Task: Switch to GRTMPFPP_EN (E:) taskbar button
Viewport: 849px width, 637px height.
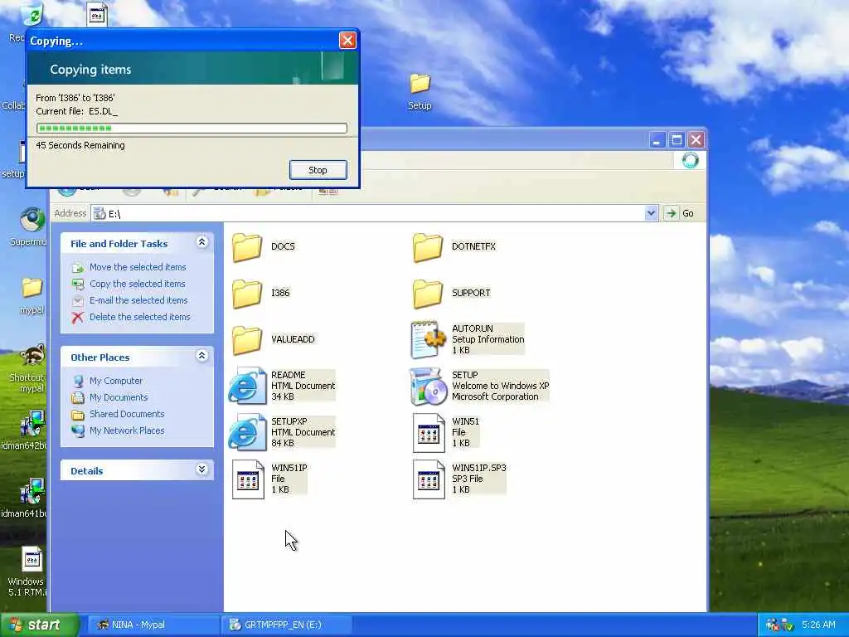Action: pos(287,625)
